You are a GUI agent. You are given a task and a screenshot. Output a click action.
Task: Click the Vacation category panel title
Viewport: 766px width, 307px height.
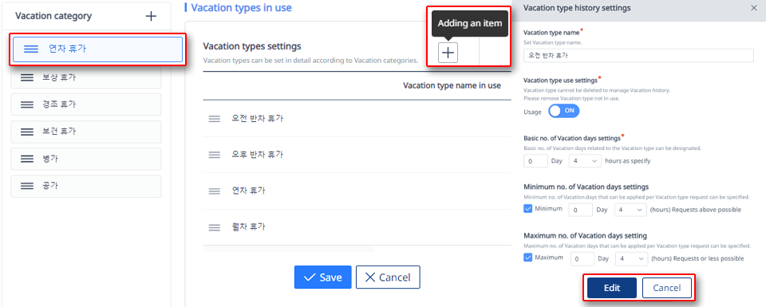(53, 16)
